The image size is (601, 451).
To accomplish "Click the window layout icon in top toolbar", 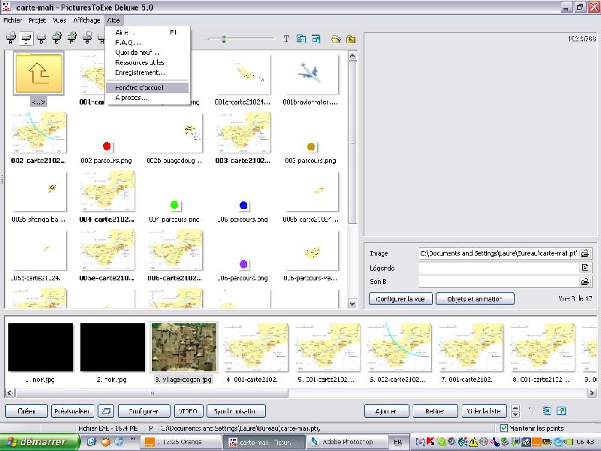I will 316,39.
